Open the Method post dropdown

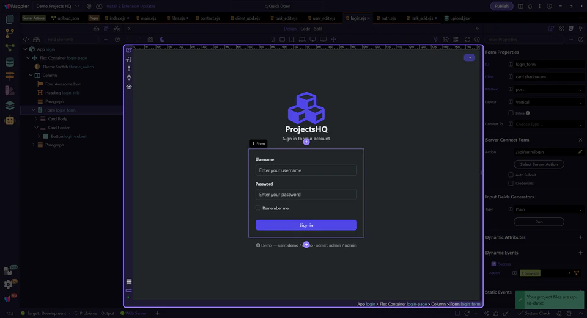[548, 89]
